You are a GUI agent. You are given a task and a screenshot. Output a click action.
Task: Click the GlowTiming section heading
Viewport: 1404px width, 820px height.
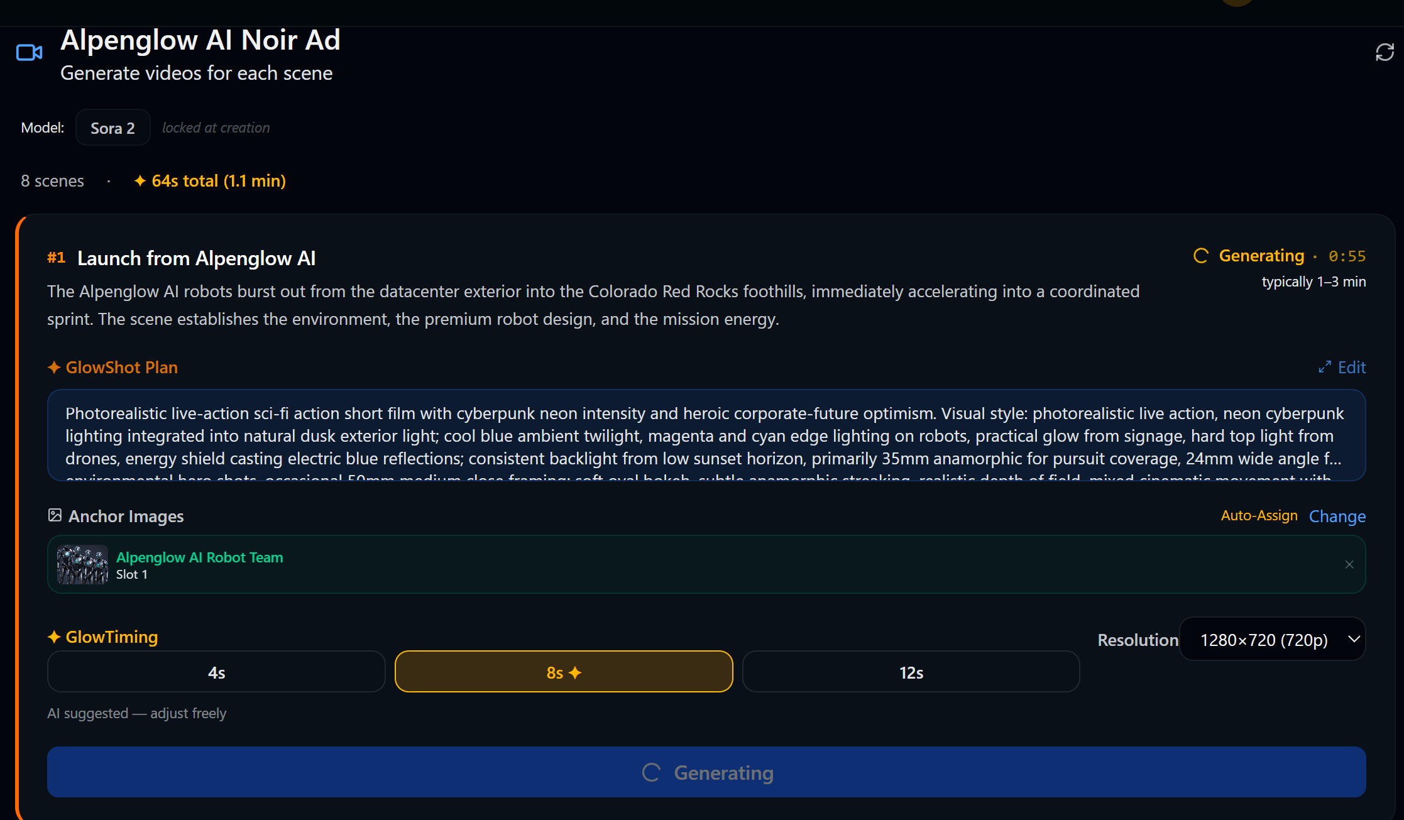coord(112,637)
